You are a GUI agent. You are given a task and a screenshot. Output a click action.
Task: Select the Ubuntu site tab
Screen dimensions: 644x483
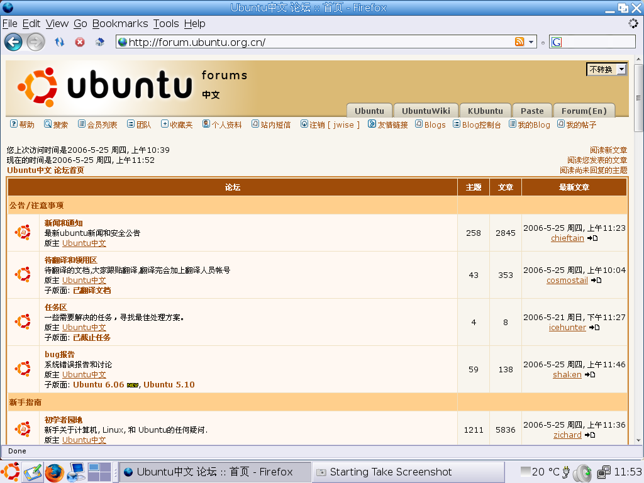point(369,111)
